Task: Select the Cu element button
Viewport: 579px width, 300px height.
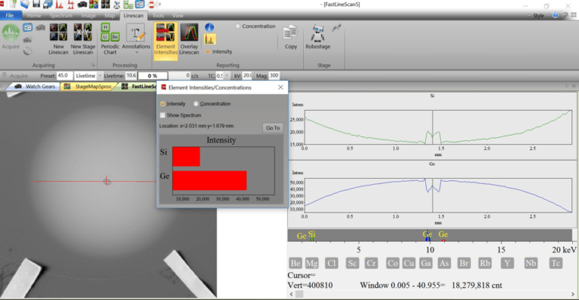Action: [x=409, y=263]
